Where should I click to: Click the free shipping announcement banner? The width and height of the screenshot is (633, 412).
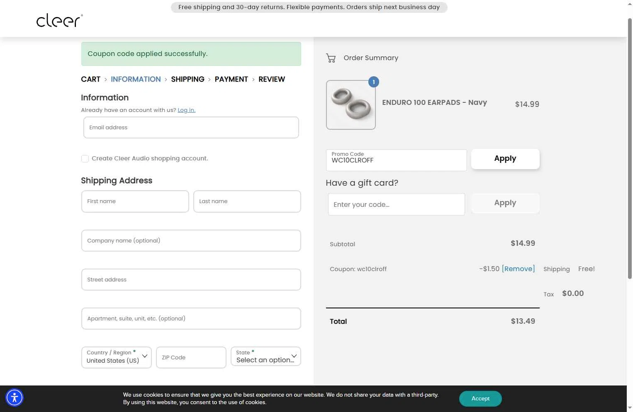click(309, 7)
